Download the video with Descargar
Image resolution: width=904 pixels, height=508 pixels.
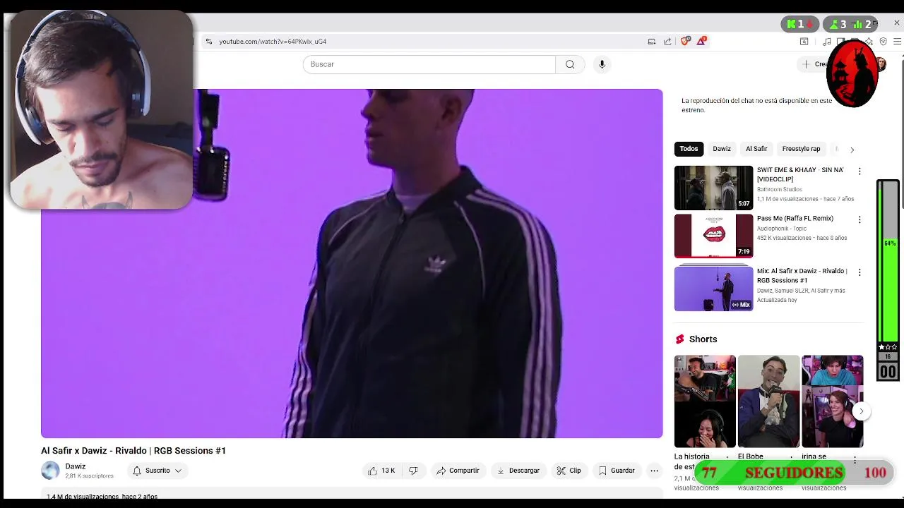coord(518,471)
